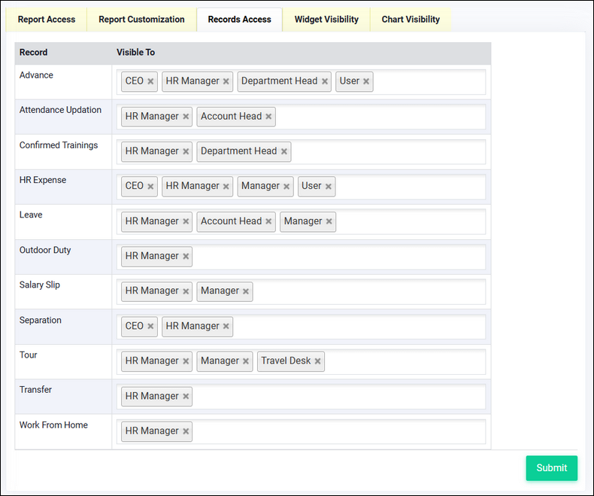Remove Department Head from Confirmed Trainings
The width and height of the screenshot is (594, 496).
(283, 151)
